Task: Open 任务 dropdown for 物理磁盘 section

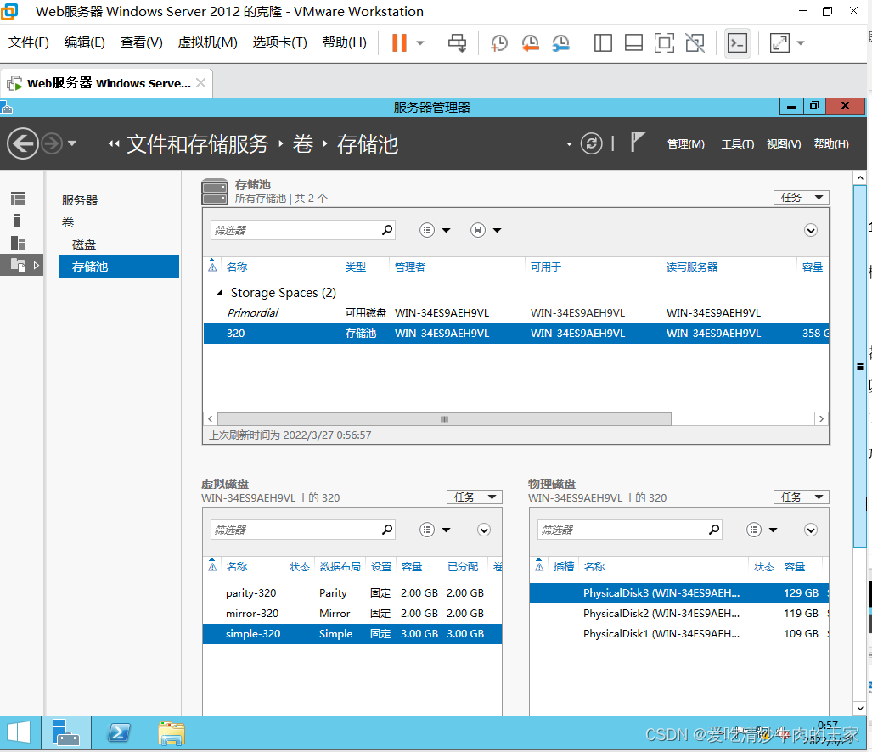Action: [x=801, y=497]
